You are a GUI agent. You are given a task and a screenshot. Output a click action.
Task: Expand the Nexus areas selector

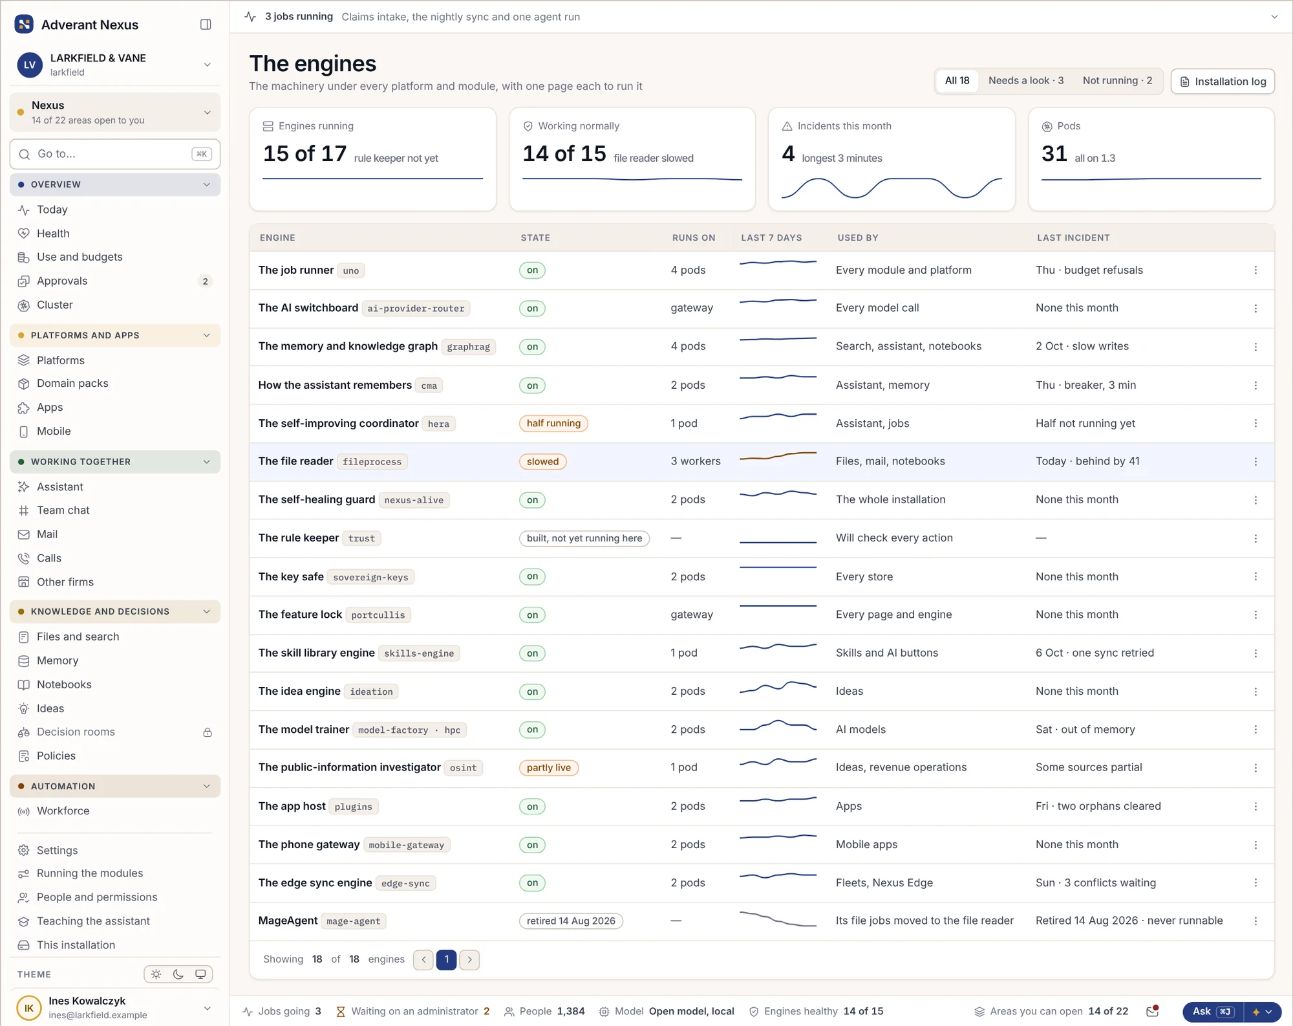coord(115,113)
